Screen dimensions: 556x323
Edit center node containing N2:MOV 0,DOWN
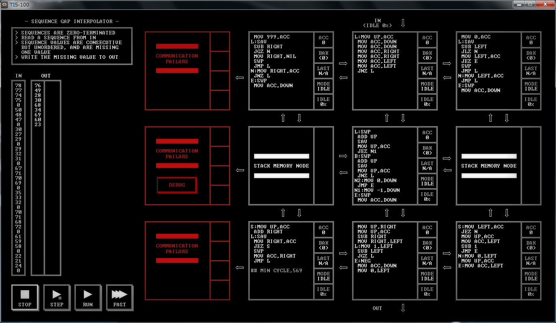click(385, 166)
